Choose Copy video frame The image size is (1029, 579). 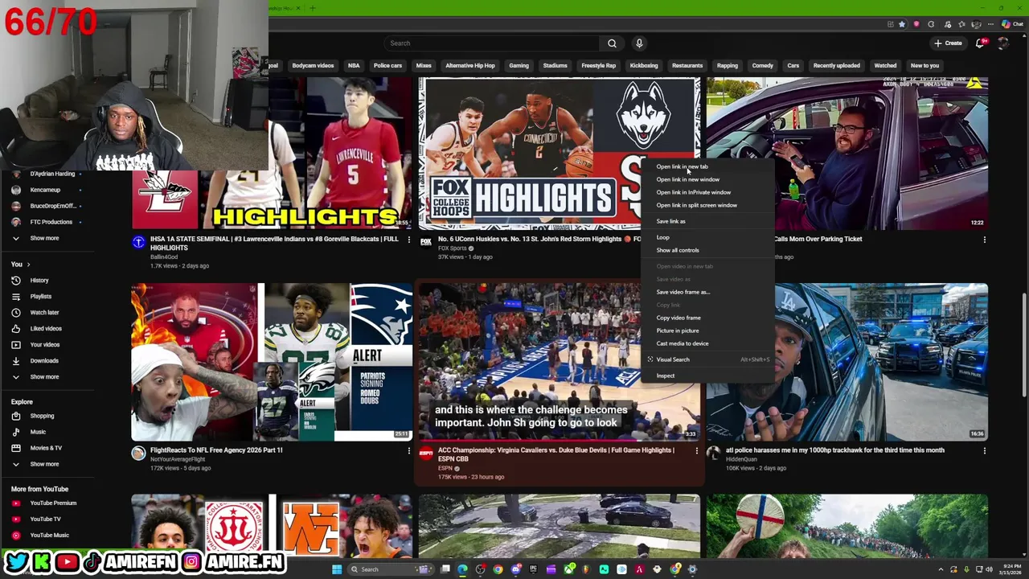tap(678, 318)
